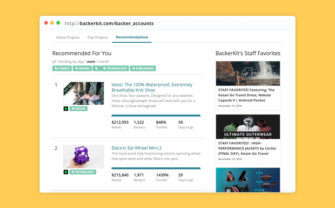Viewport: 335px width, 208px height.
Task: Click the 'BackerKit's Staff Favorites' heading
Action: tap(248, 53)
